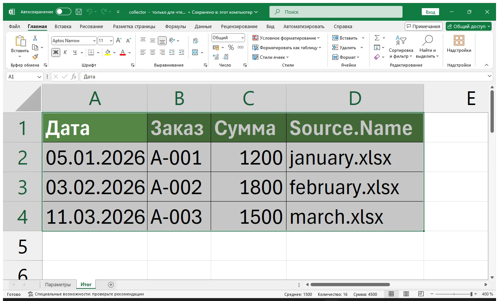Click the Удалить cells button

[x=344, y=48]
